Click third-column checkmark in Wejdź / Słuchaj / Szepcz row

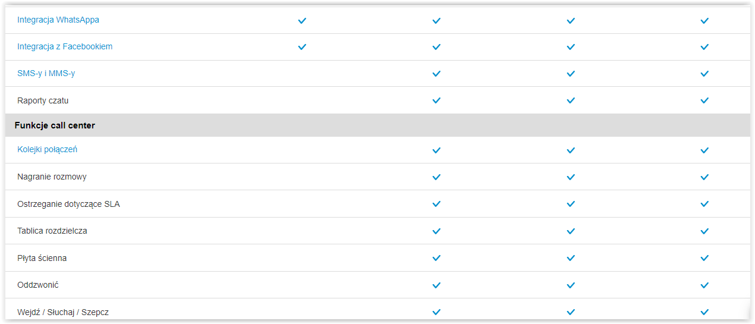(571, 312)
